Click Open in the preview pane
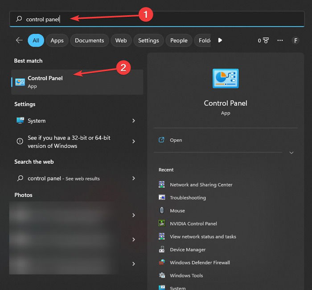The image size is (312, 290). point(226,140)
